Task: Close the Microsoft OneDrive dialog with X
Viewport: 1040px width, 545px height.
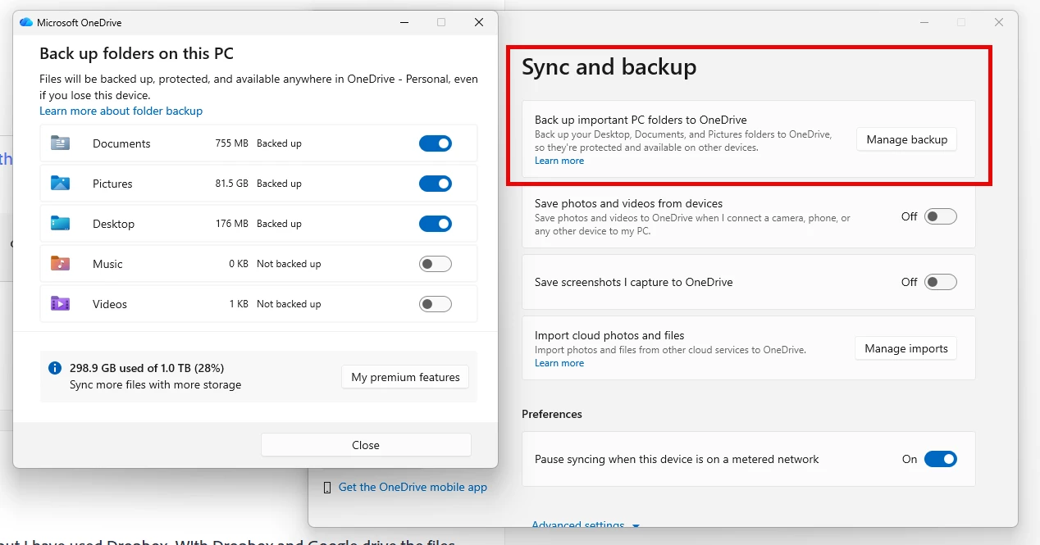Action: point(479,22)
